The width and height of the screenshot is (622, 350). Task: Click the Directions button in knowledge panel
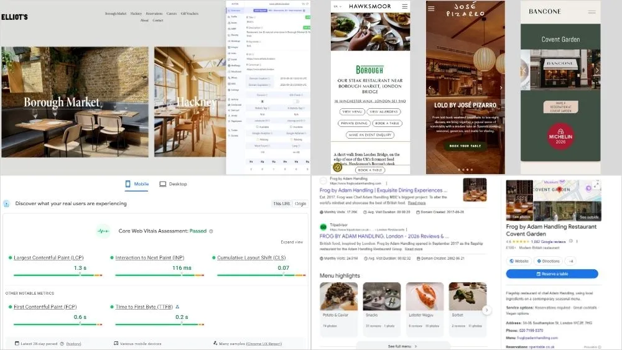coord(548,261)
